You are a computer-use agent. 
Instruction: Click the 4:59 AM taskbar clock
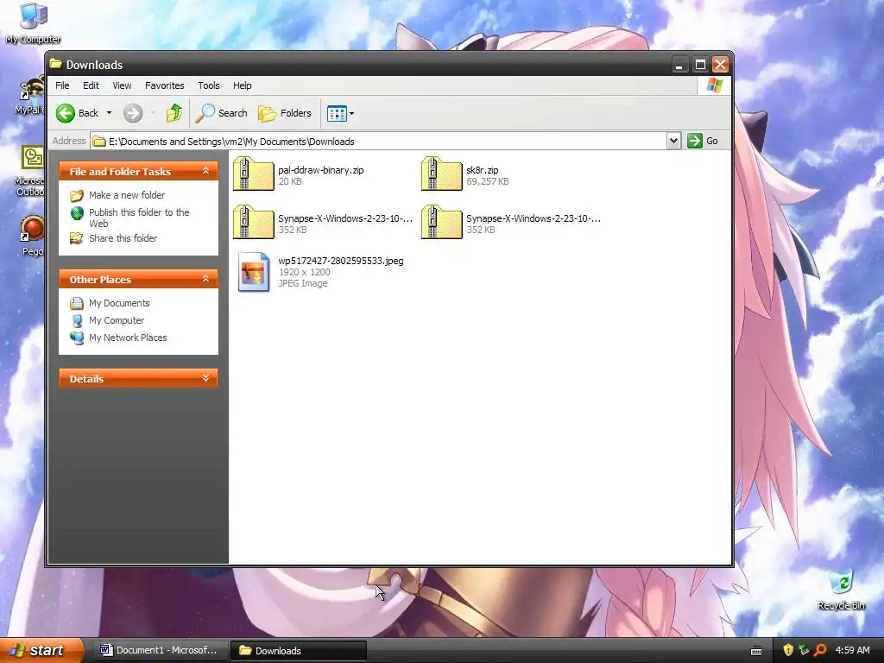852,650
